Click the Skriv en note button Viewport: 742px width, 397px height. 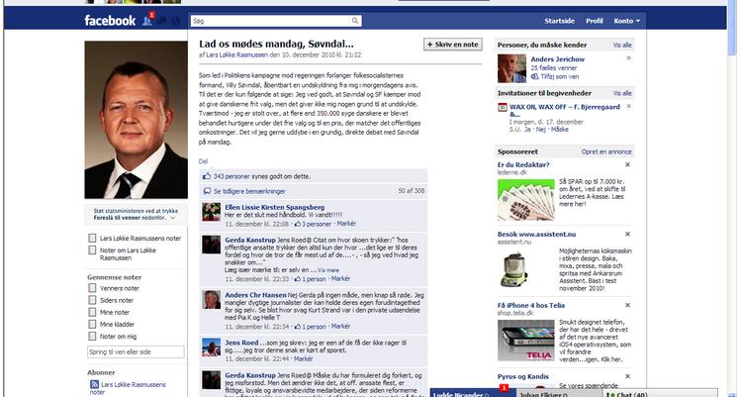click(x=453, y=45)
